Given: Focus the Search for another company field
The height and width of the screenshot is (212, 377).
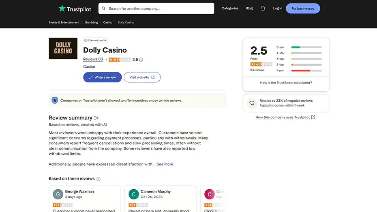Looking at the screenshot, I should click(156, 9).
